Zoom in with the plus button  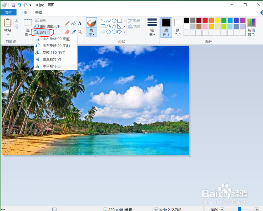click(257, 209)
